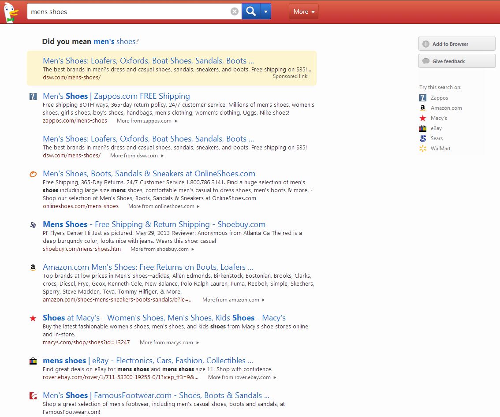Screen dimensions: 500x417
Task: Open the sponsored DSW Men's Shoes result
Action: pos(148,61)
